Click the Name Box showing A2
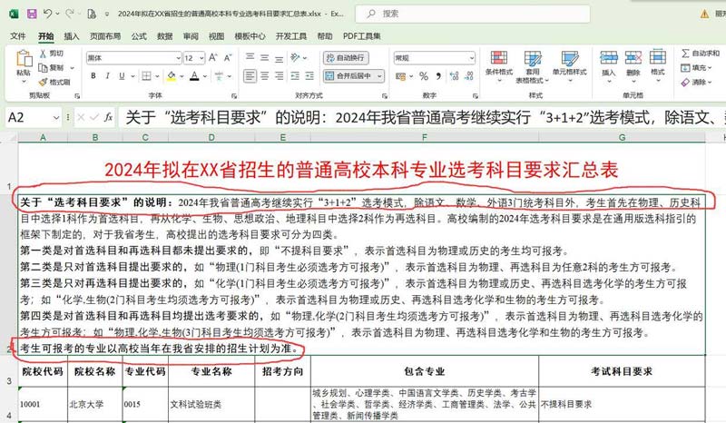The height and width of the screenshot is (423, 726). coord(34,118)
